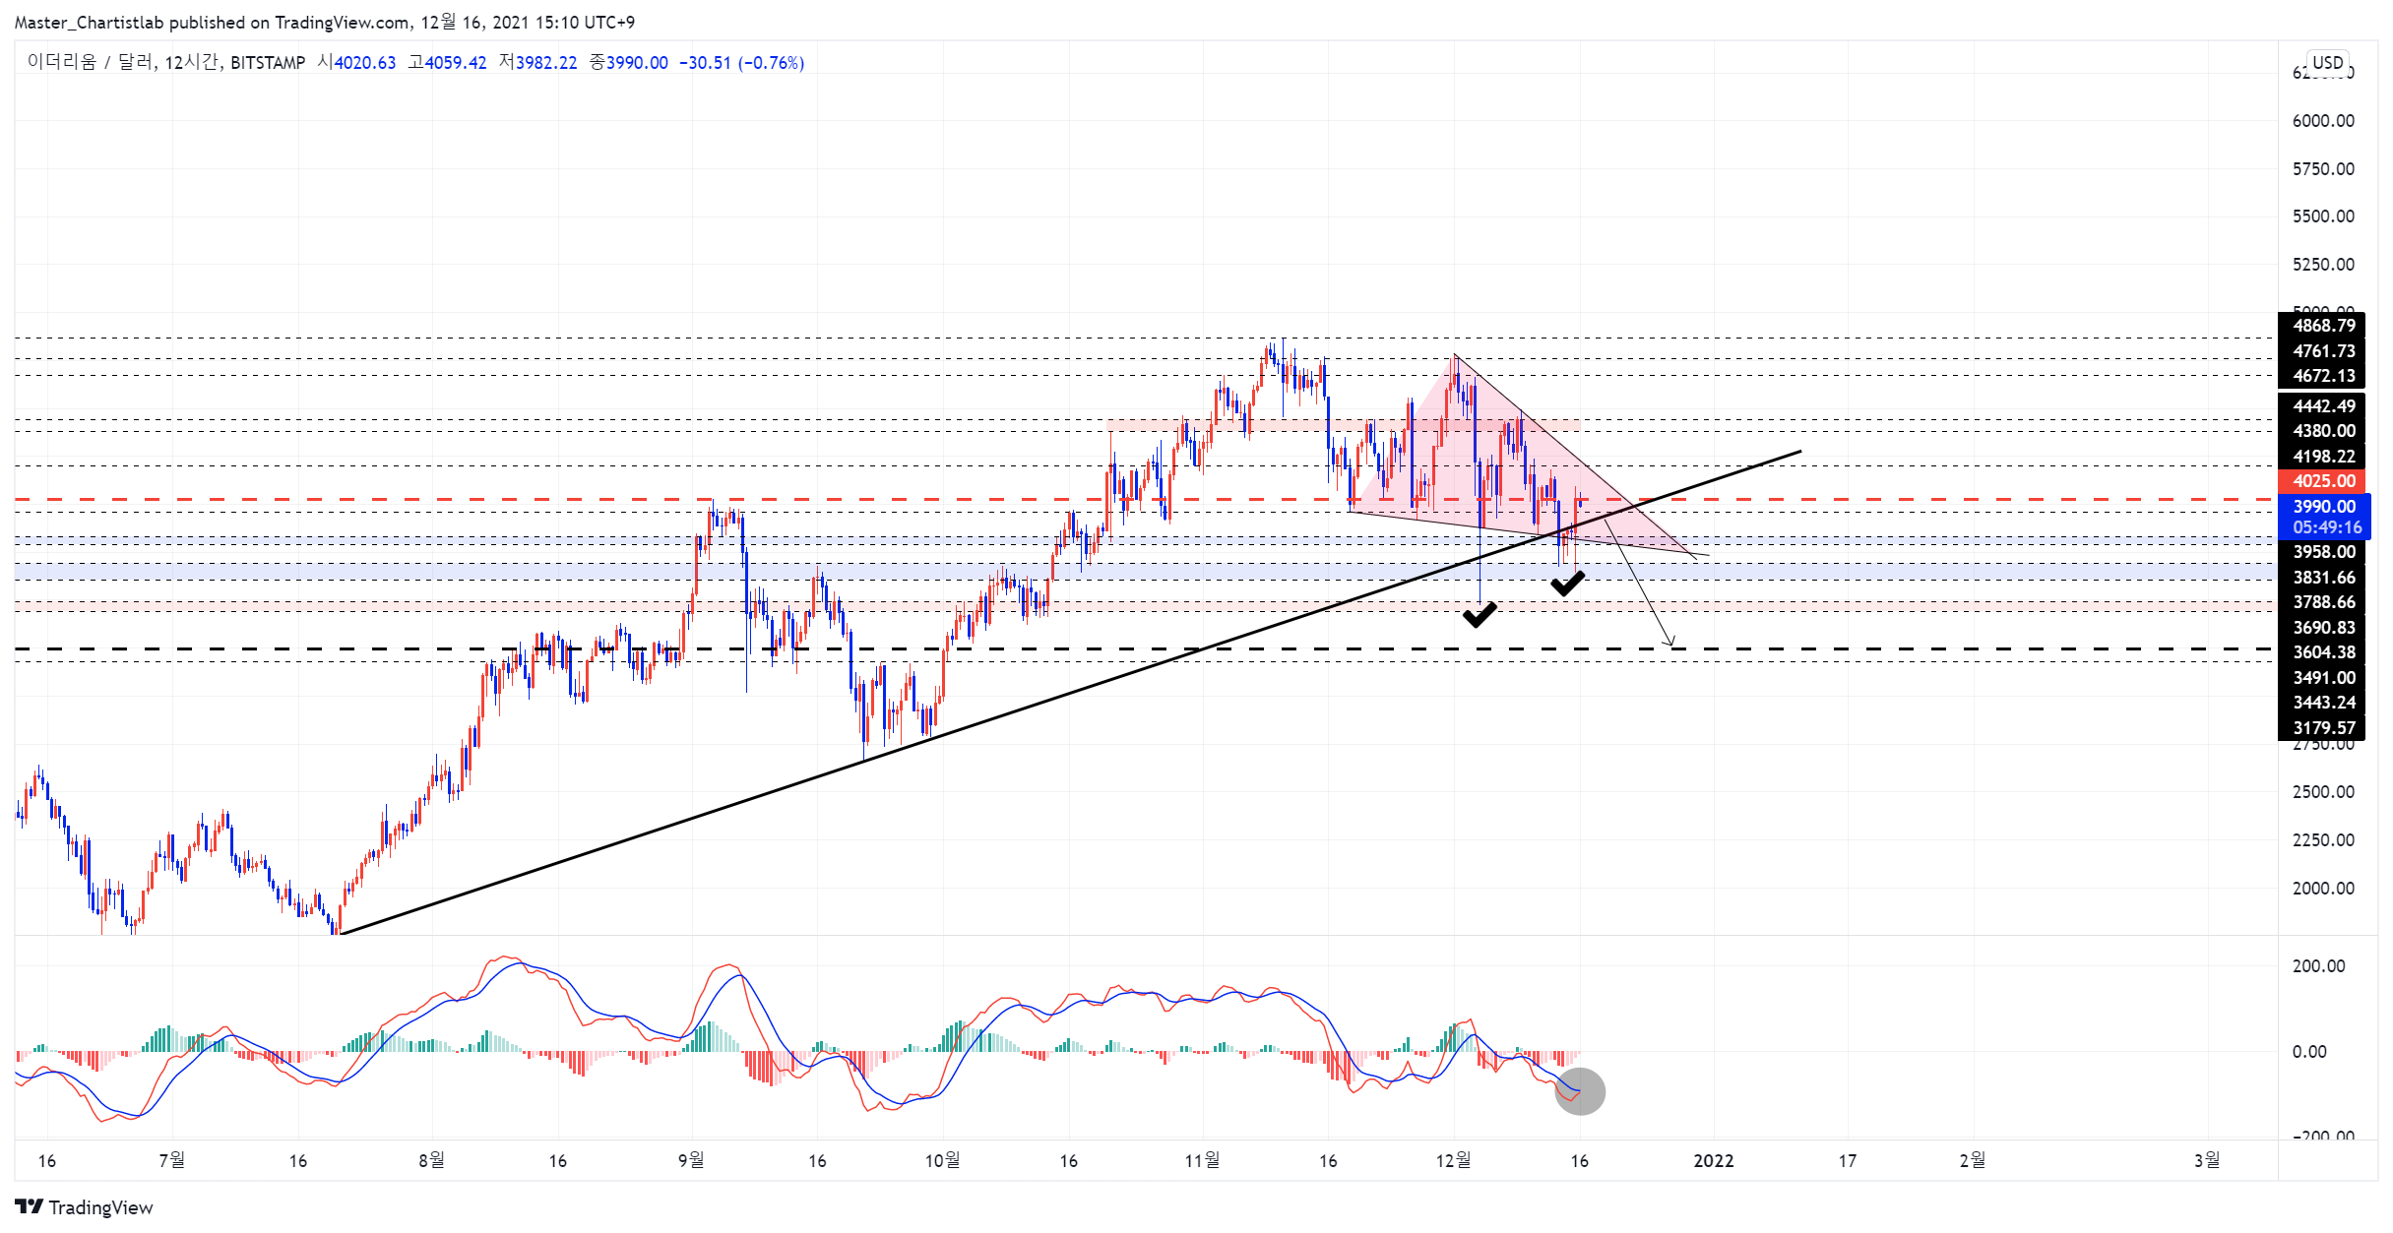This screenshot has height=1233, width=2393.
Task: Click the 이더리움 / 달러 symbol title
Action: tap(90, 62)
